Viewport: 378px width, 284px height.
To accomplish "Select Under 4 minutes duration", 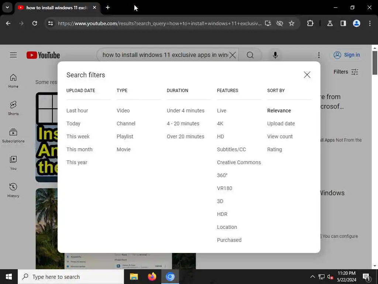I will [185, 111].
